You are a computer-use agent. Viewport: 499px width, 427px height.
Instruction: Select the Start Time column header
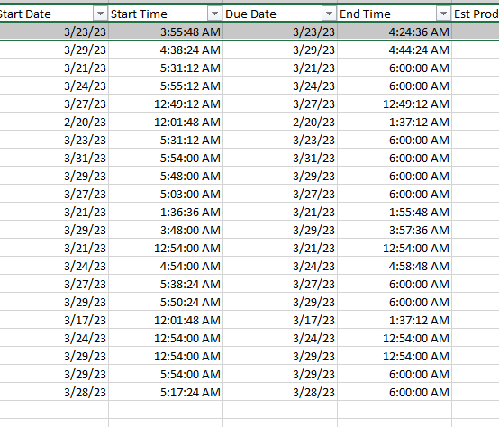coord(166,14)
